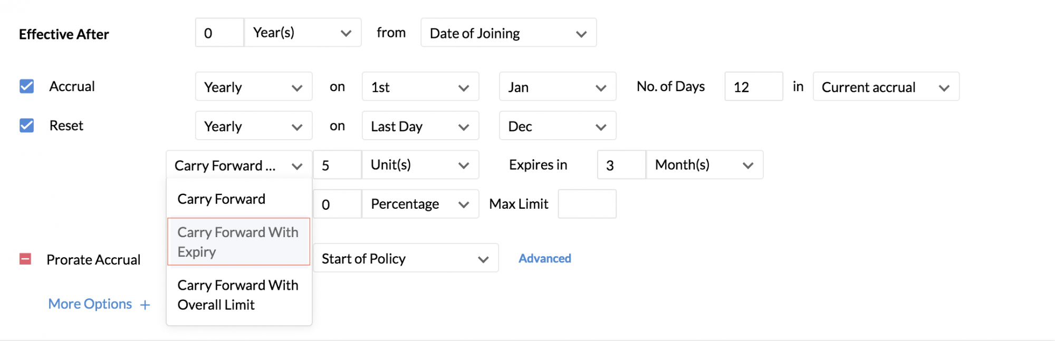
Task: Choose Carry Forward With Expiry option
Action: (238, 242)
